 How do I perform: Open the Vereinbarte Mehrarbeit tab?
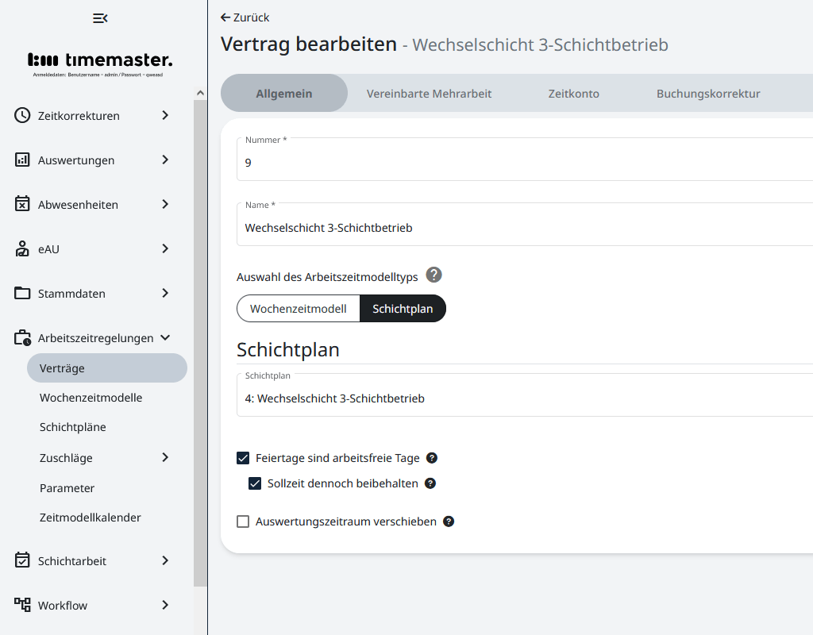coord(429,93)
